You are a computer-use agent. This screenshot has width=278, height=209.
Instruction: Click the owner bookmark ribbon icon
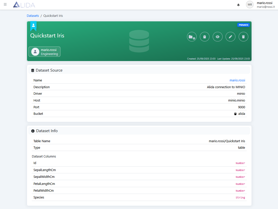coord(33,26)
